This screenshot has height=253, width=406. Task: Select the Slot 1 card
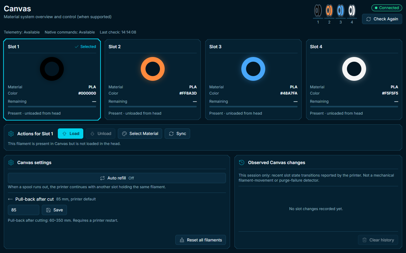click(52, 80)
